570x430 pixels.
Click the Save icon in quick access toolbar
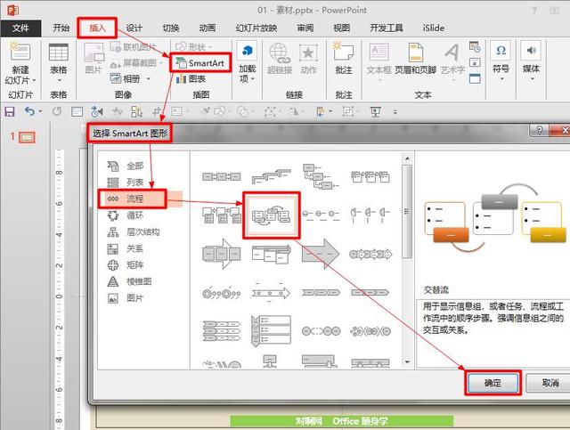10,111
